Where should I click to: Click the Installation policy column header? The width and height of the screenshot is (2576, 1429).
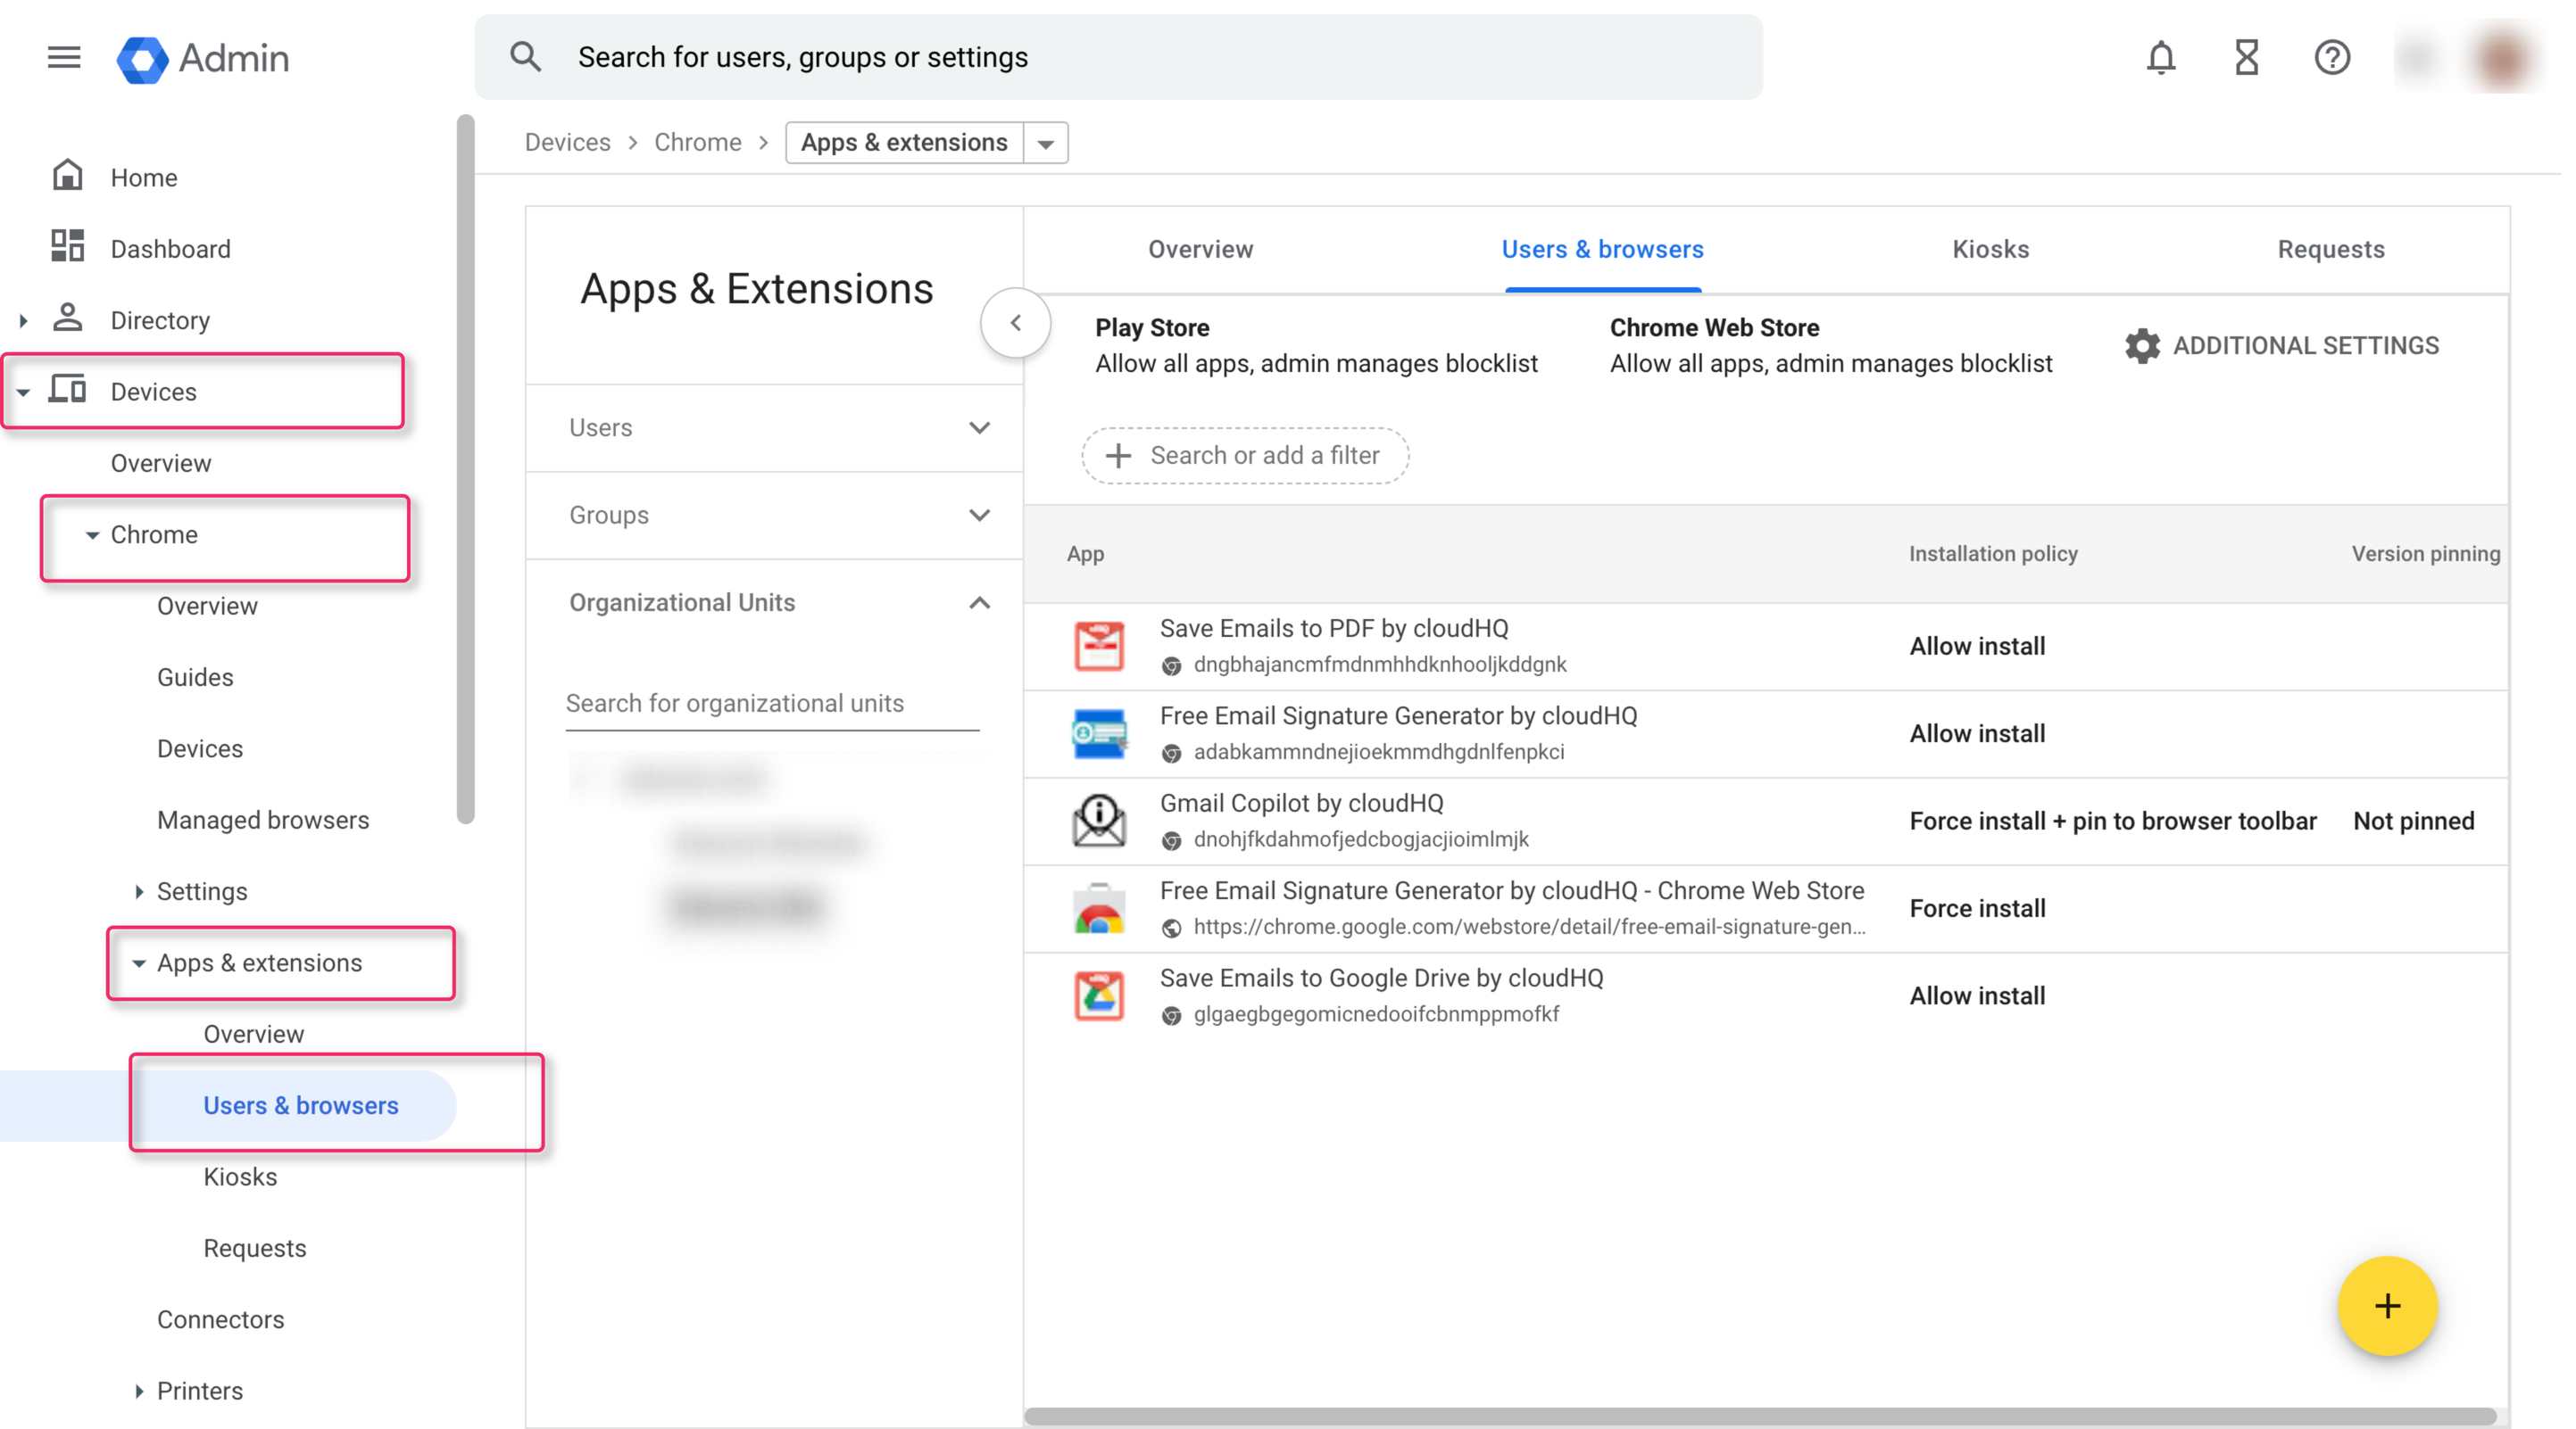point(1992,554)
